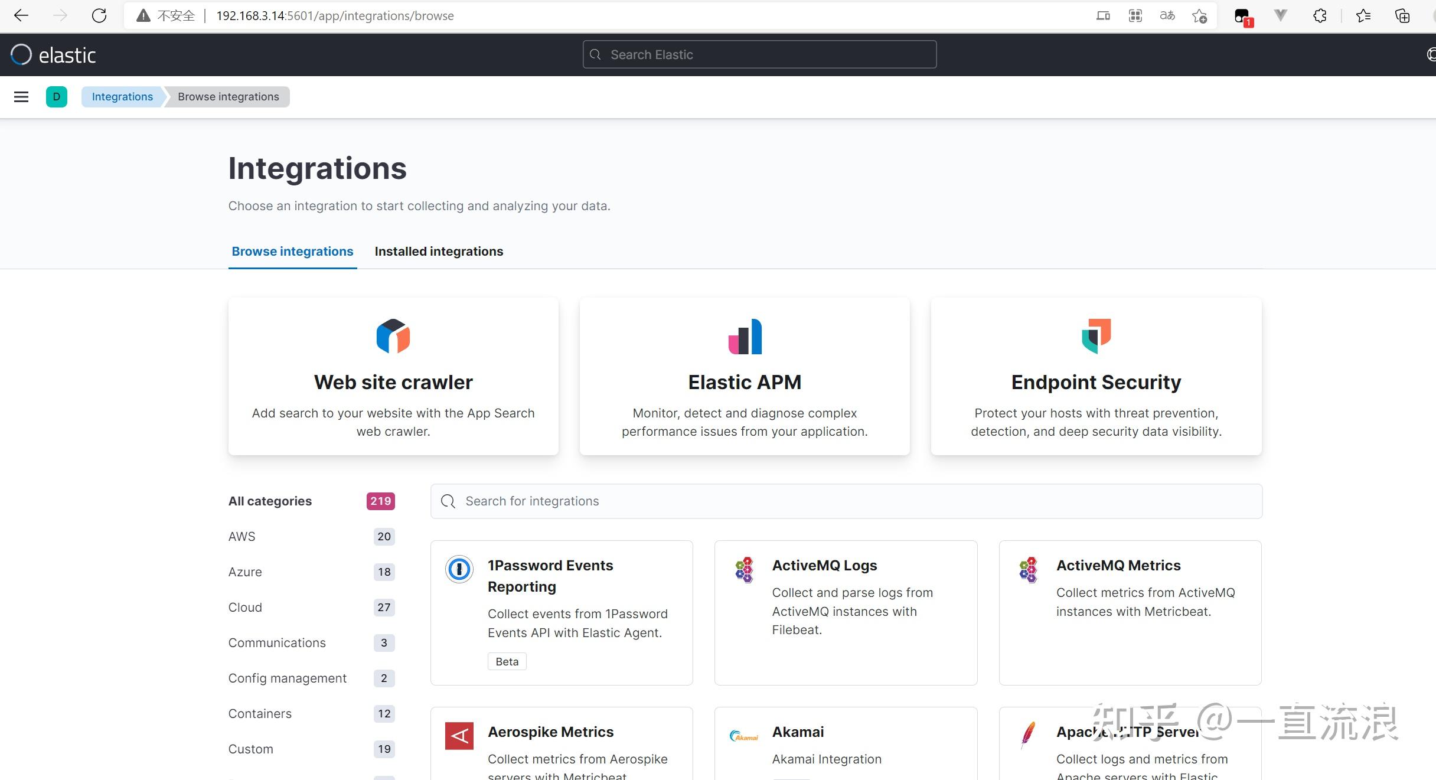Click the Web site crawler card icon
The height and width of the screenshot is (780, 1436).
click(393, 336)
